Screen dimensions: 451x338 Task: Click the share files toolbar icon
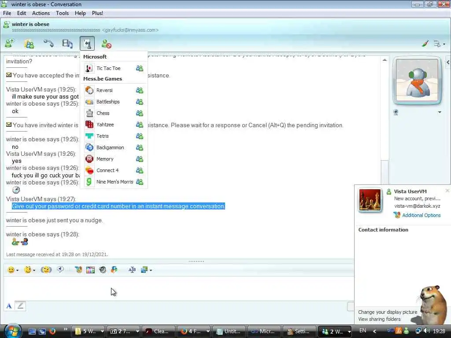point(29,44)
